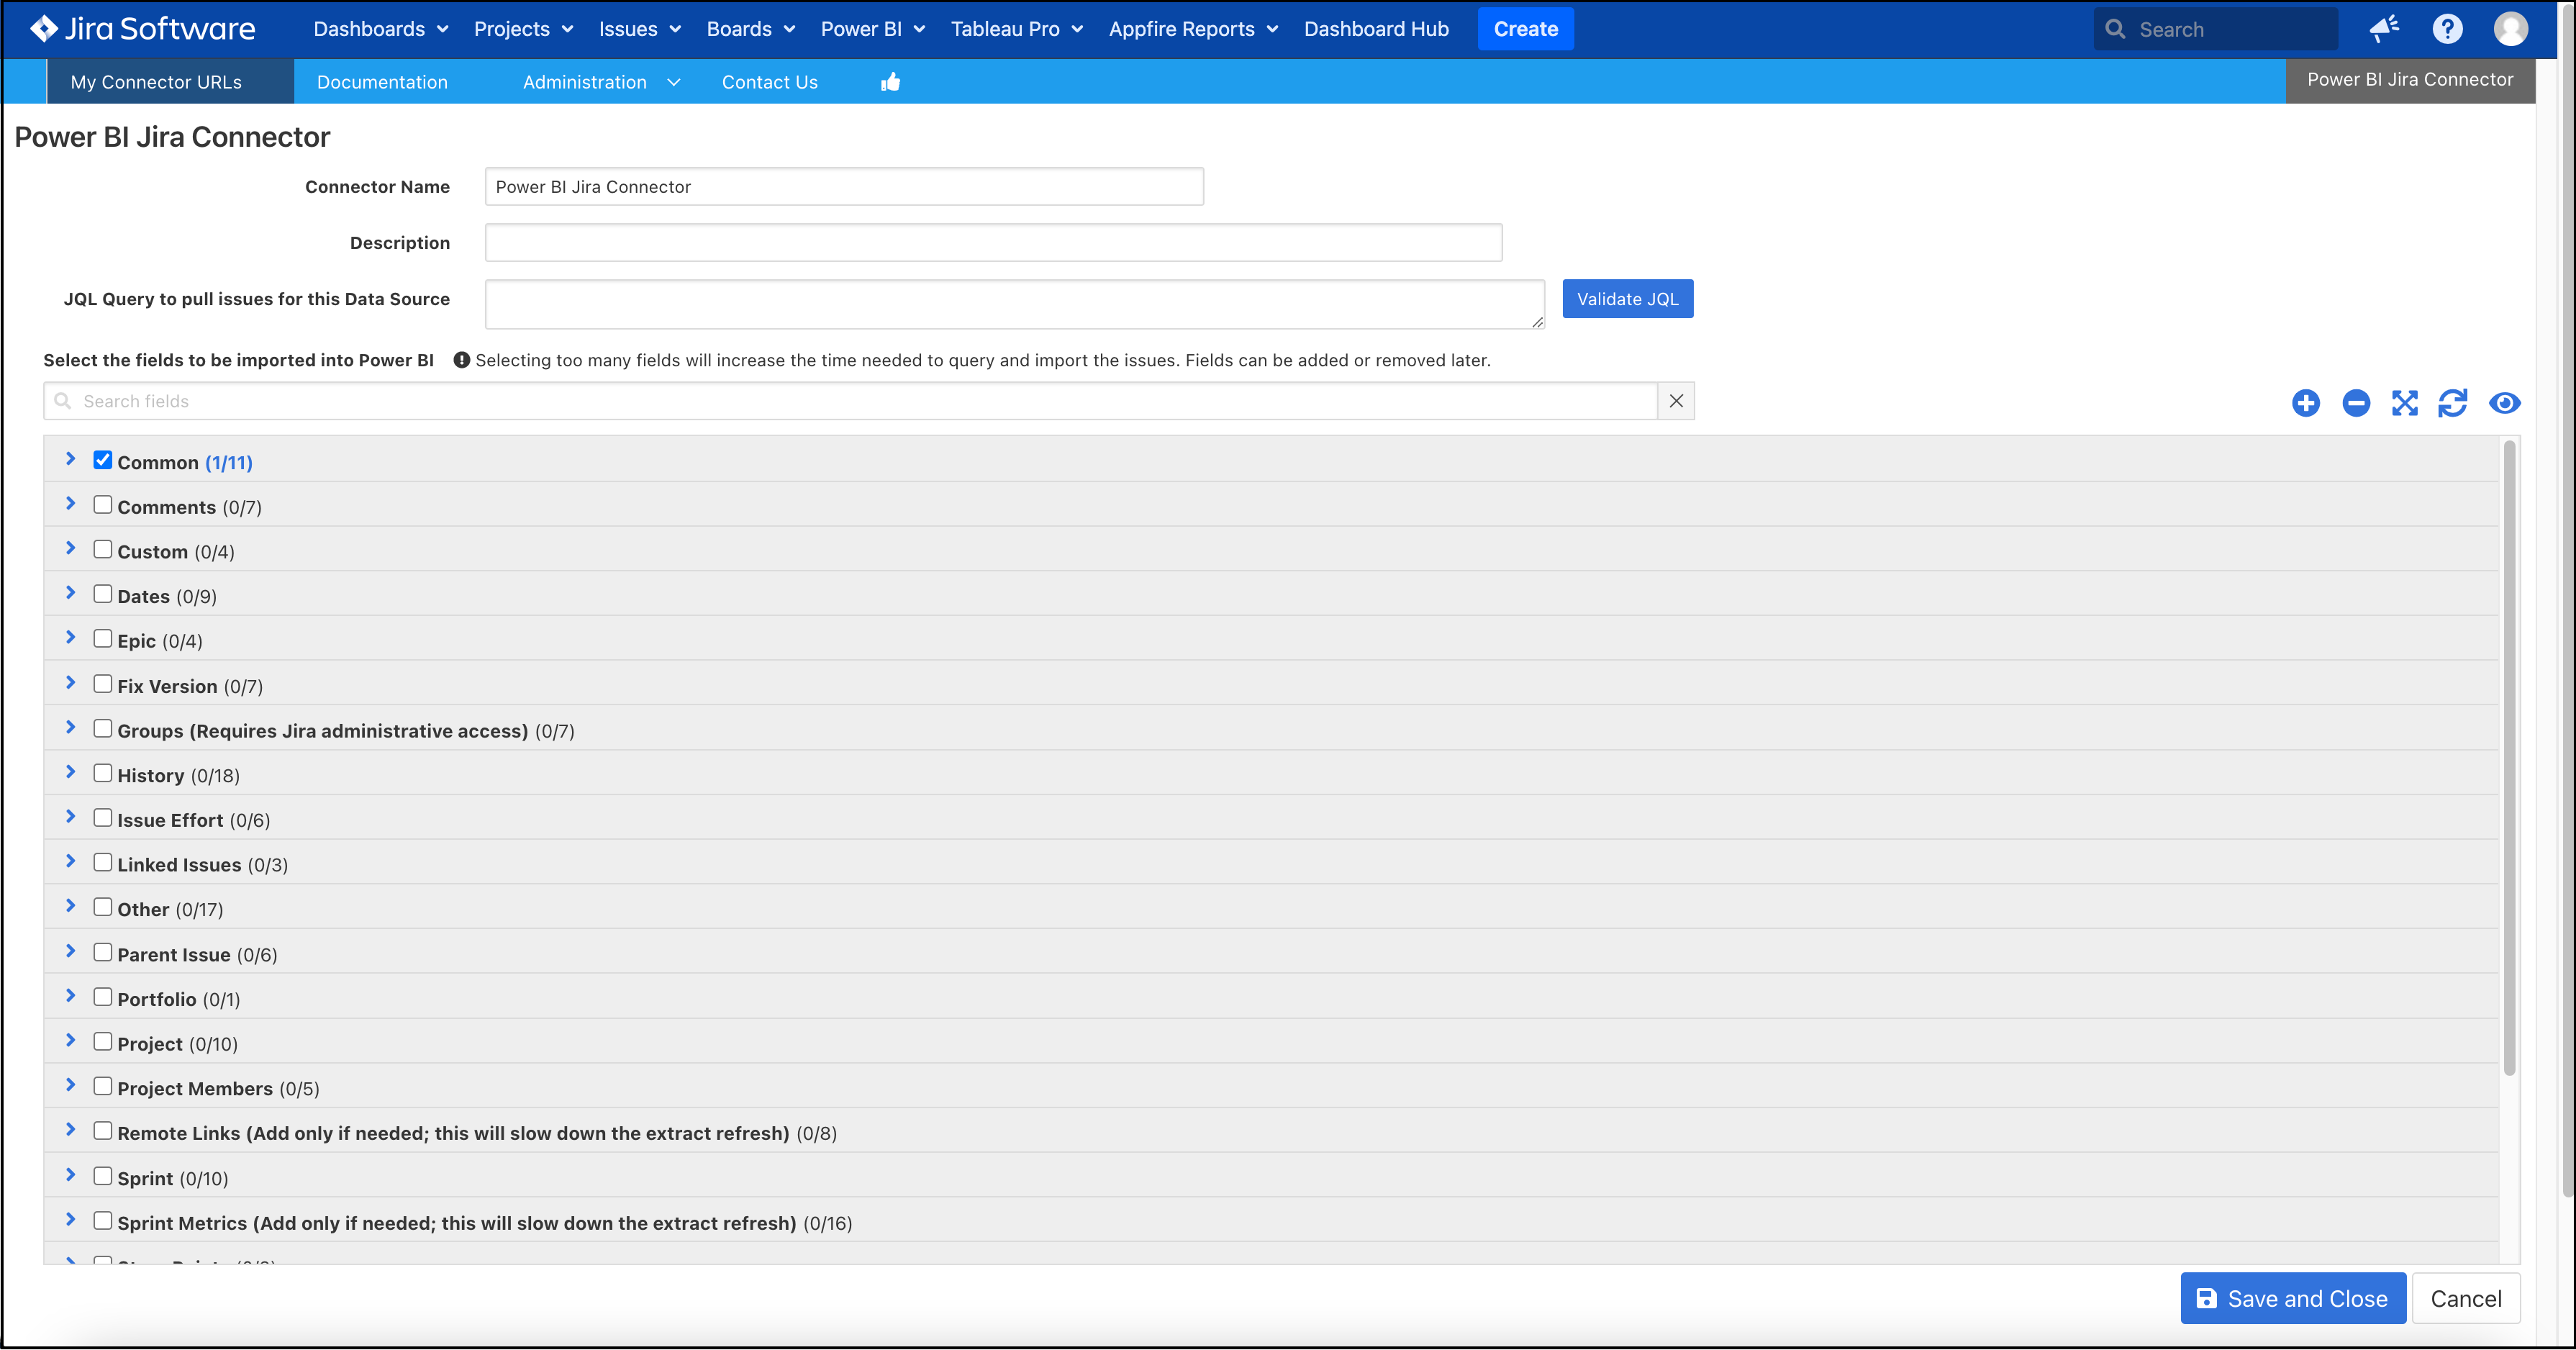This screenshot has width=2576, height=1350.
Task: Focus the Search fields box
Action: [850, 401]
